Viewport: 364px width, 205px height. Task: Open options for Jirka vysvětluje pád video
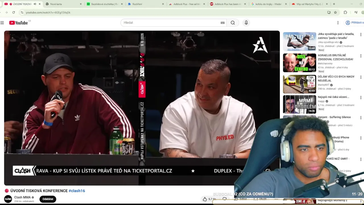coord(361,34)
